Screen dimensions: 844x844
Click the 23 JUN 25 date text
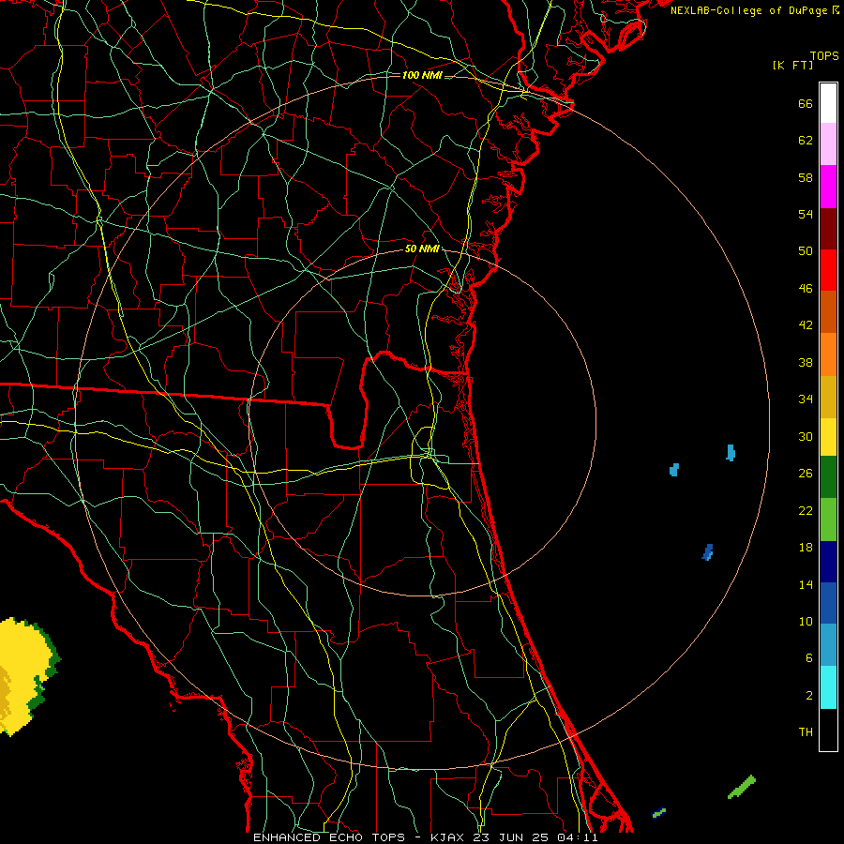[513, 837]
